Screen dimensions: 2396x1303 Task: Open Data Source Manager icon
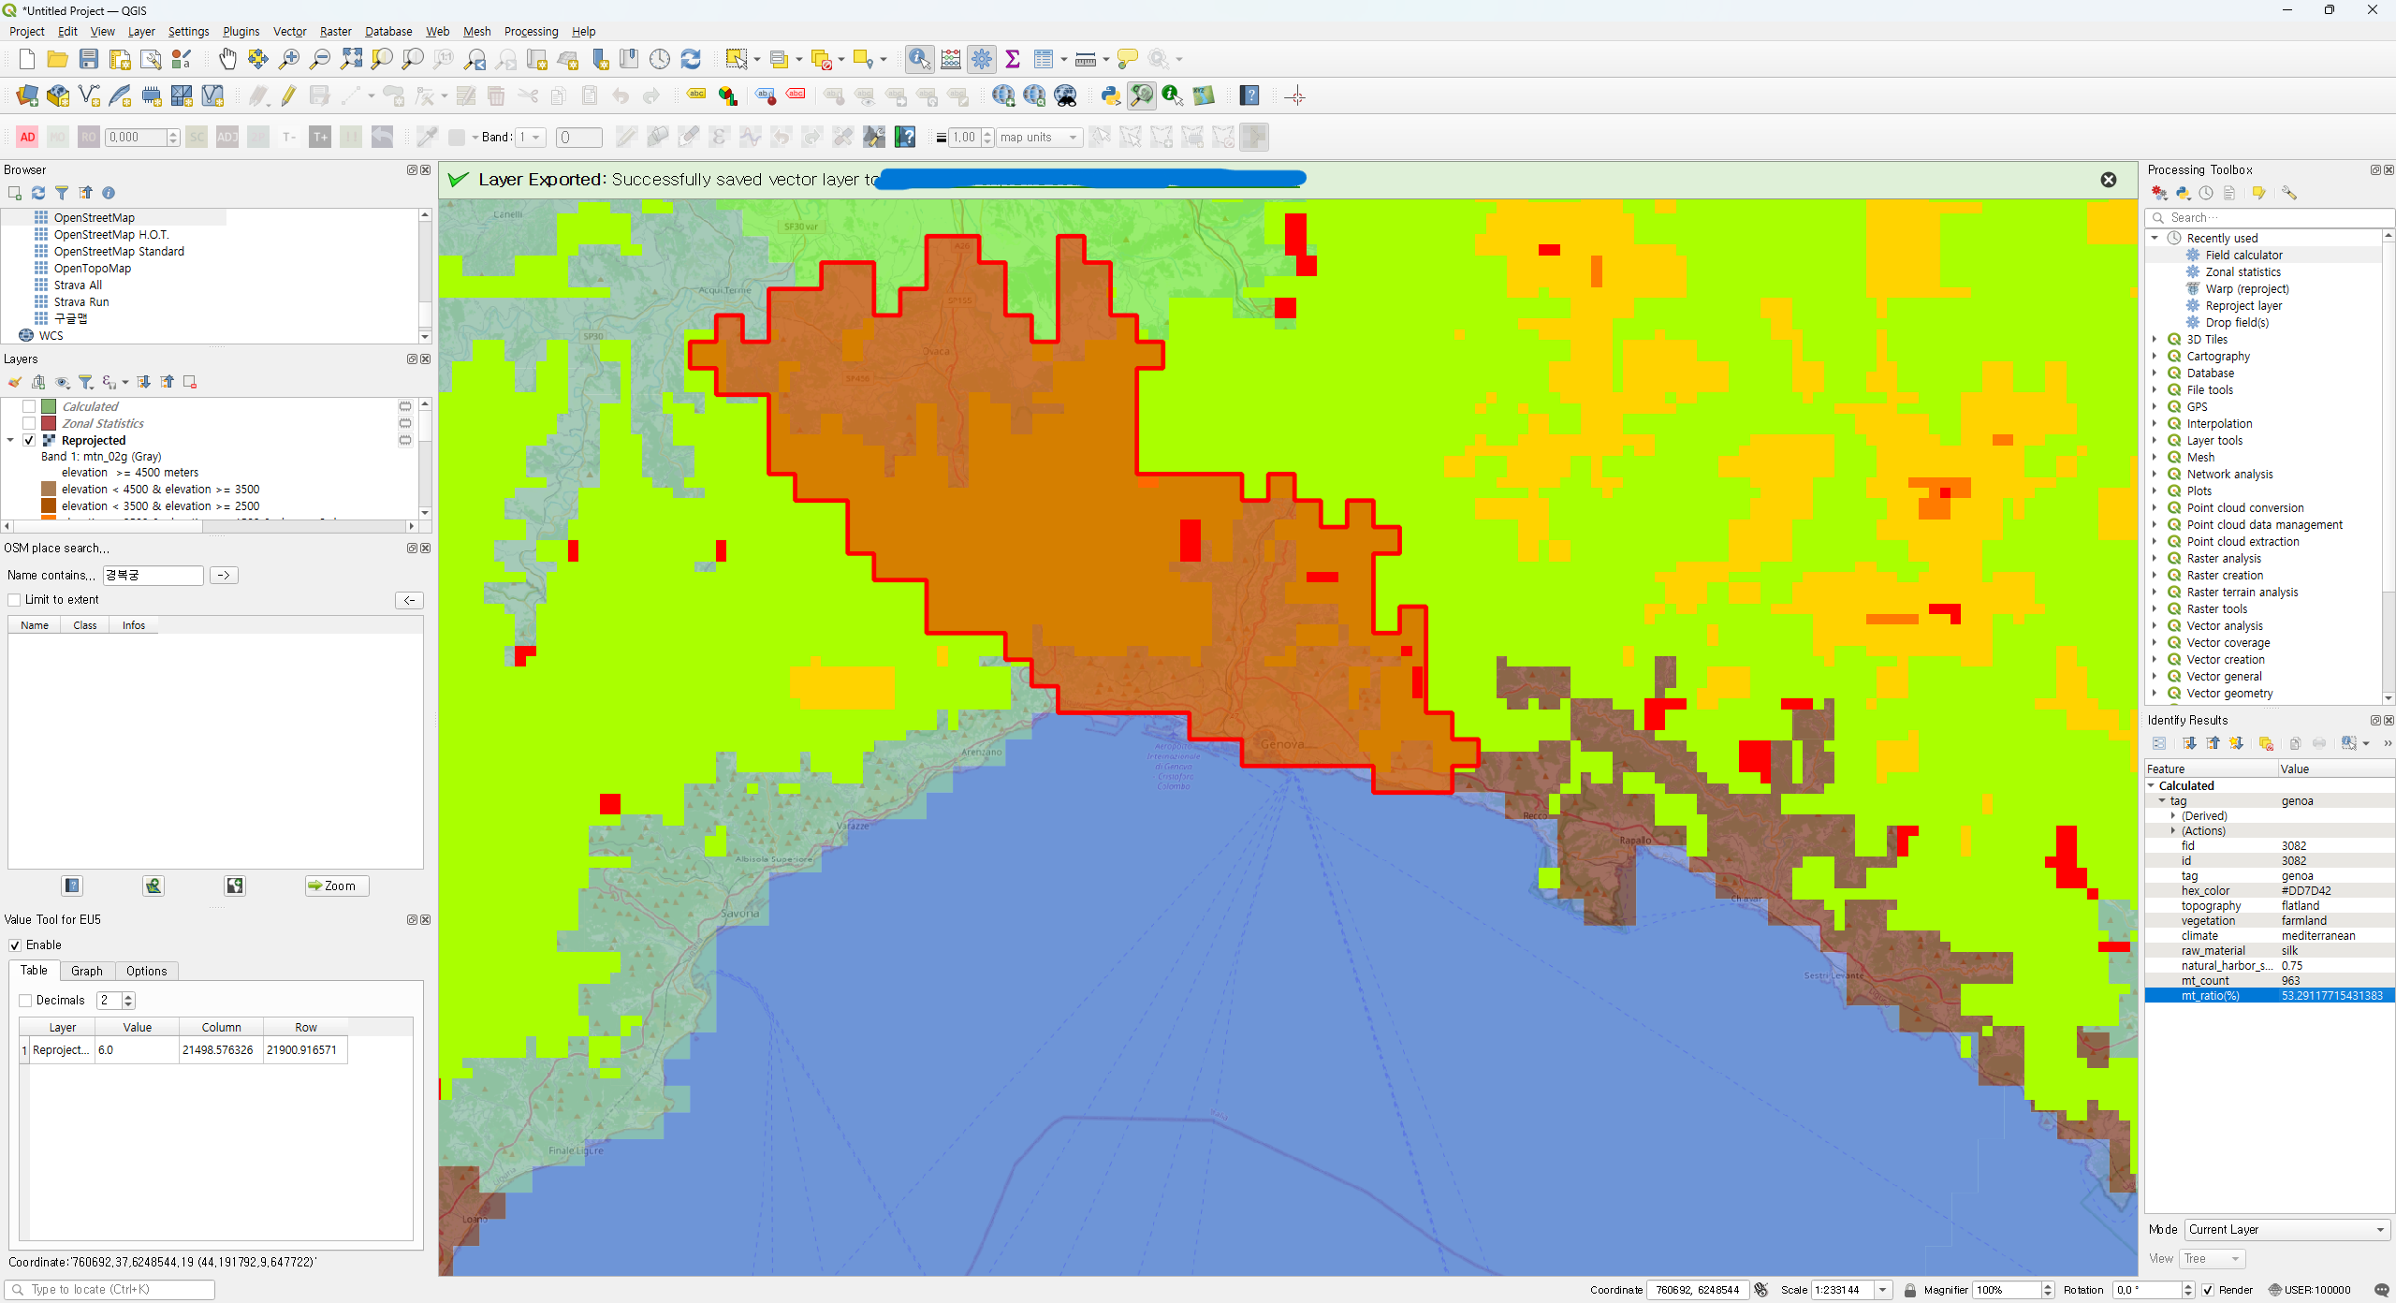[27, 95]
